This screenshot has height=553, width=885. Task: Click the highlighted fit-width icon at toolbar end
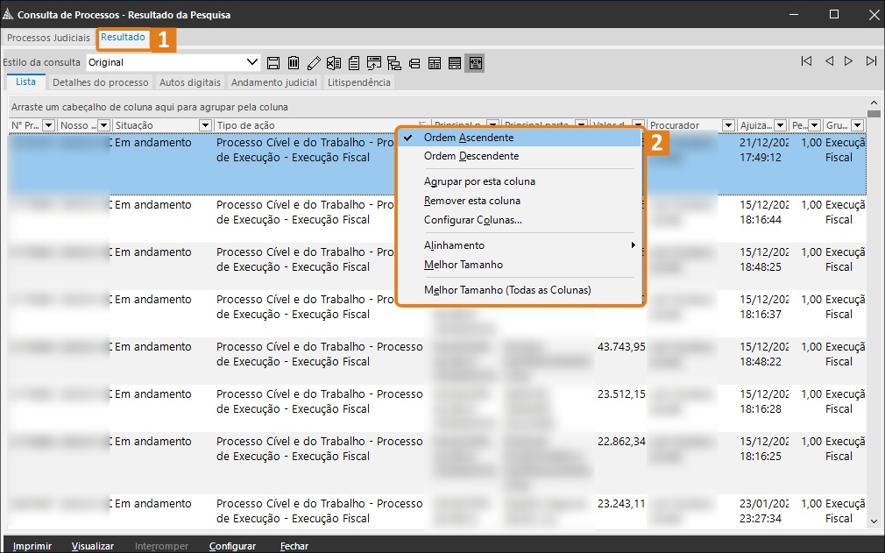pos(475,62)
